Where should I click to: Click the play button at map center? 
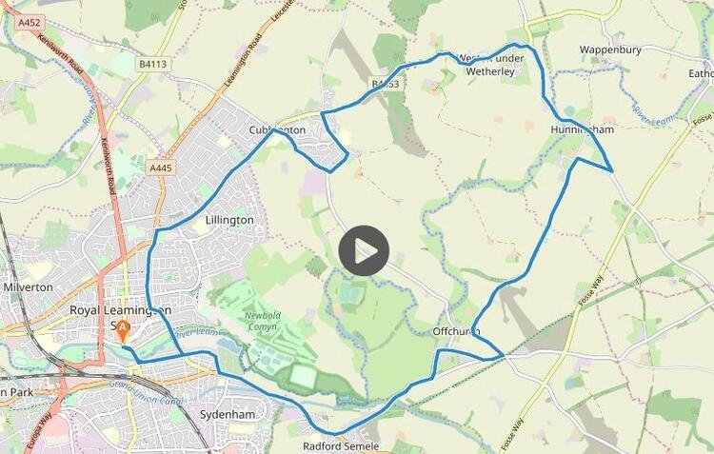pyautogui.click(x=364, y=251)
